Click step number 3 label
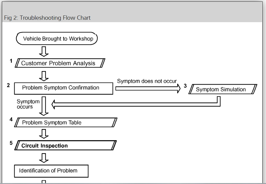Screen dimensions: 266x184 (x=185, y=86)
